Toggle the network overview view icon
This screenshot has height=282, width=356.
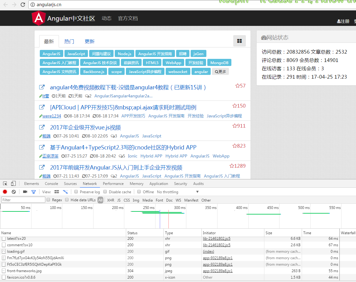(65, 192)
